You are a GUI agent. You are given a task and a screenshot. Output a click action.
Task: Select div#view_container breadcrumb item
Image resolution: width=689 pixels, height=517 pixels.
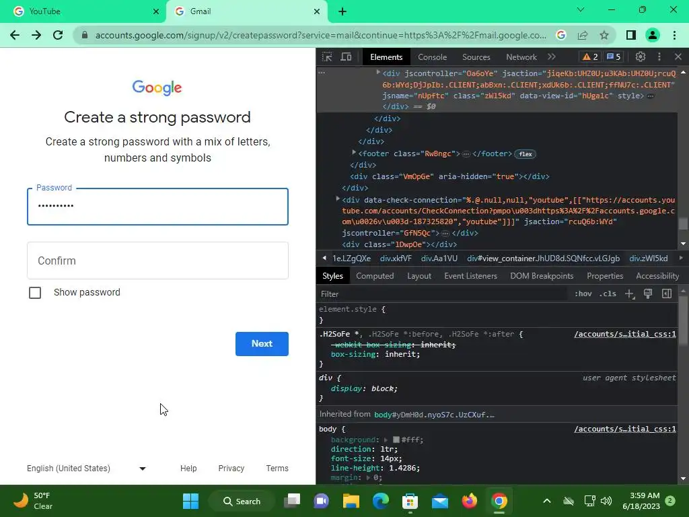click(543, 258)
